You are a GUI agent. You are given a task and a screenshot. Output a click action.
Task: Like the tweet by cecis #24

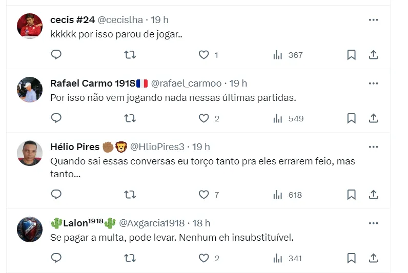pyautogui.click(x=204, y=55)
